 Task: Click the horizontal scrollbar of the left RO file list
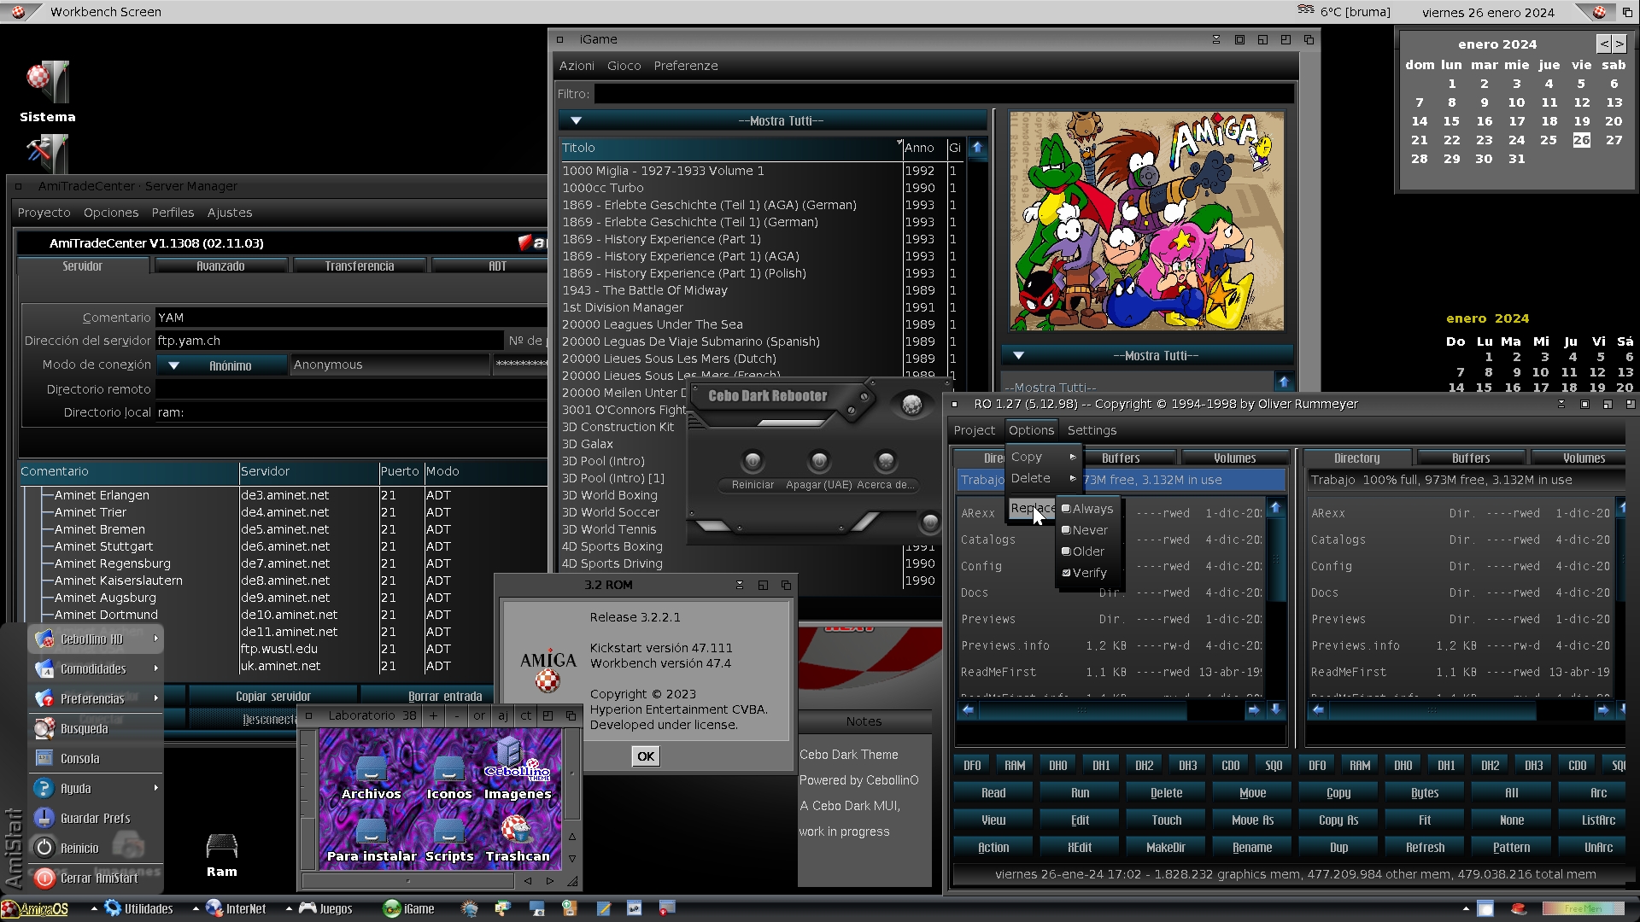1081,710
